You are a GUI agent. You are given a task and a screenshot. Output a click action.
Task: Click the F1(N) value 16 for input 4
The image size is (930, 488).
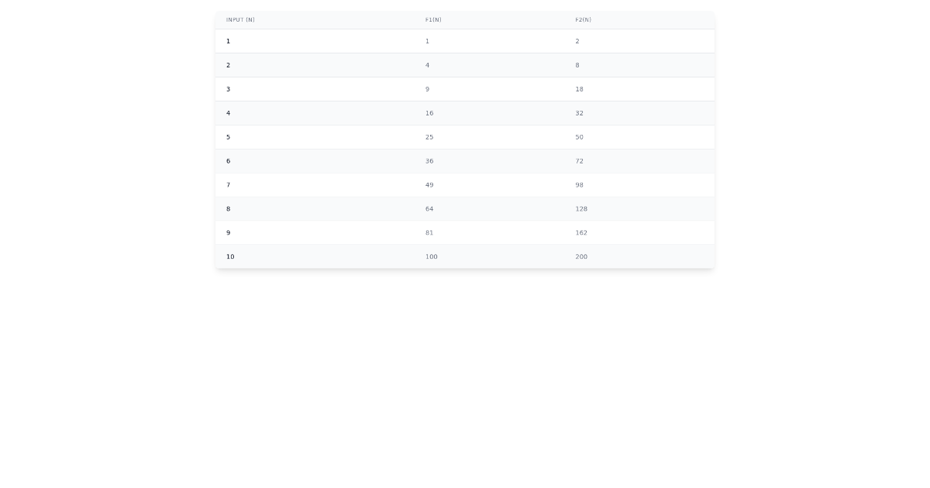click(429, 113)
